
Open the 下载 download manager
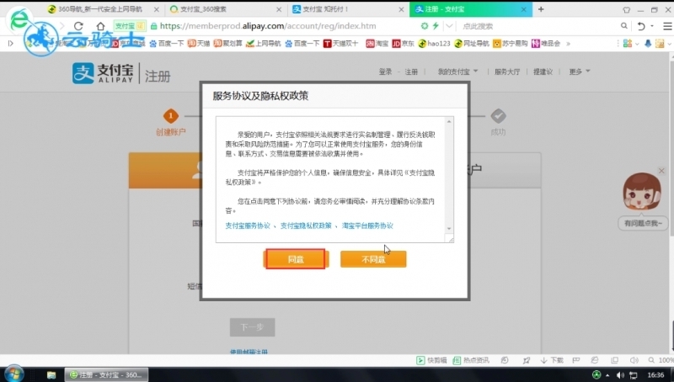tap(552, 360)
